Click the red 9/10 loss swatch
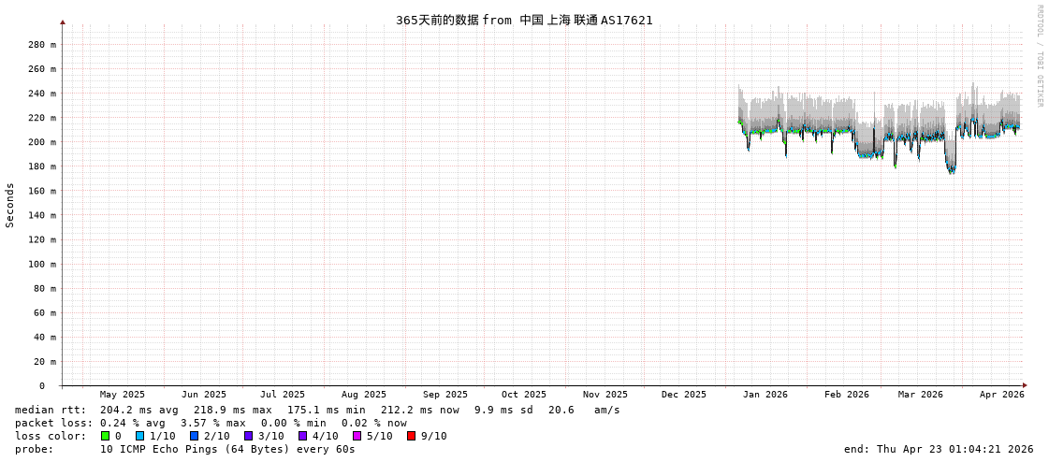1049x462 pixels. coord(411,436)
